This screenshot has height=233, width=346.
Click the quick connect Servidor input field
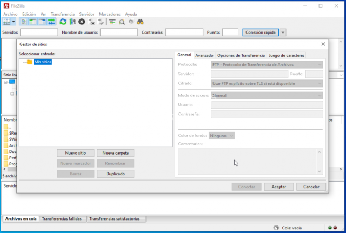coord(39,32)
